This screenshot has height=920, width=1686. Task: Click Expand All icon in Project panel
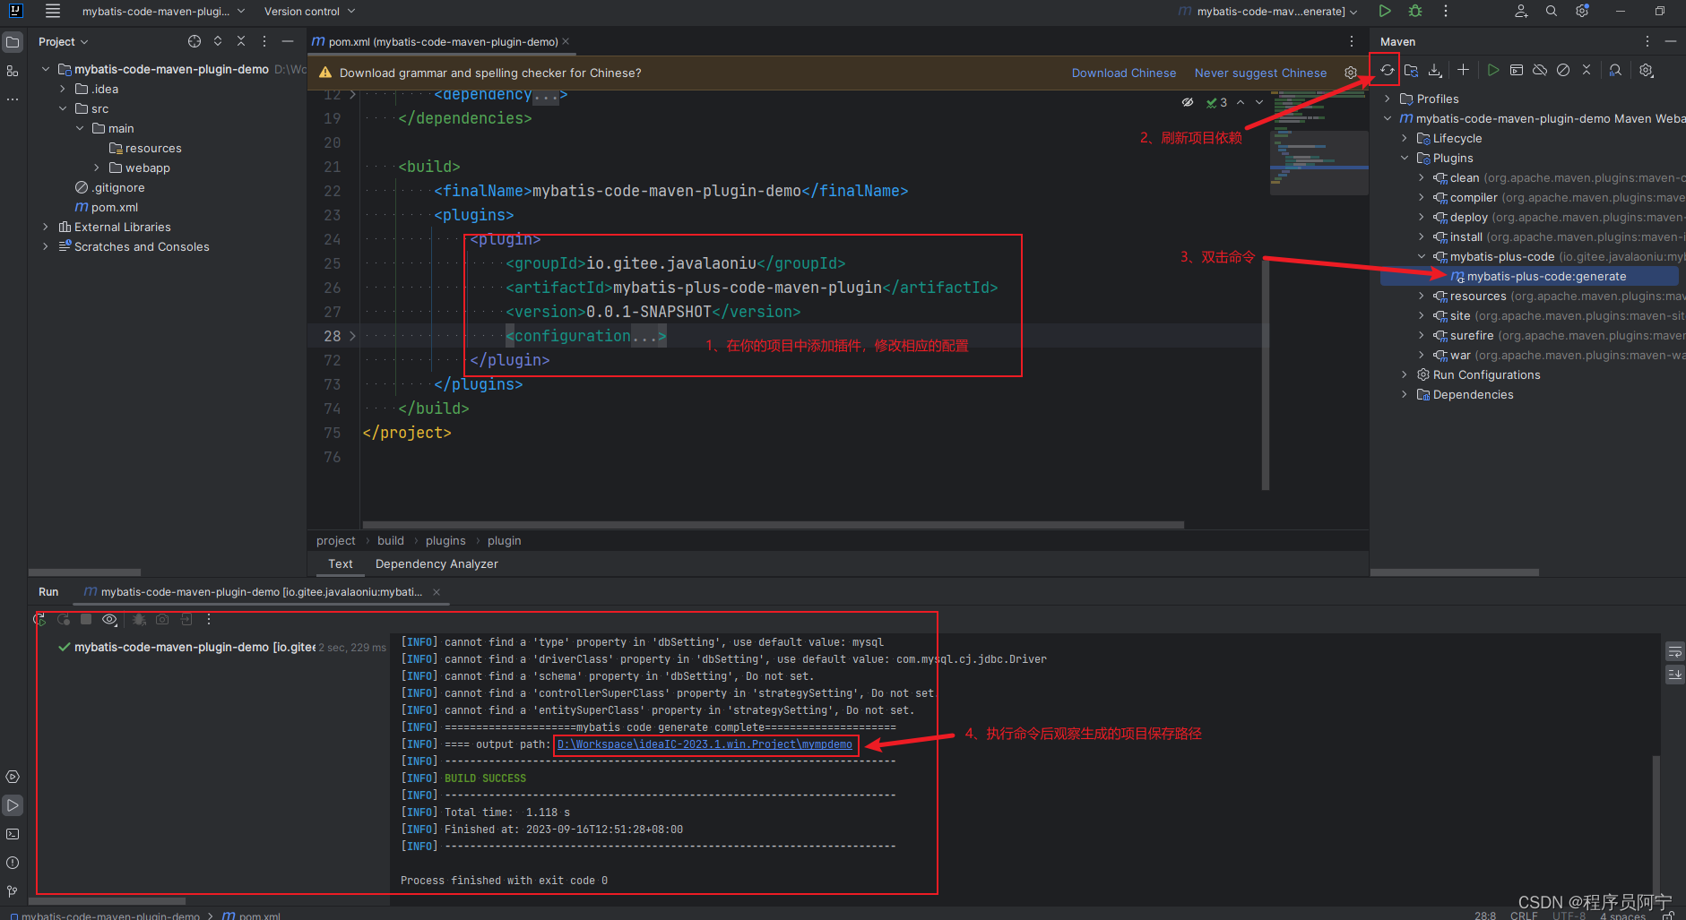pos(218,41)
